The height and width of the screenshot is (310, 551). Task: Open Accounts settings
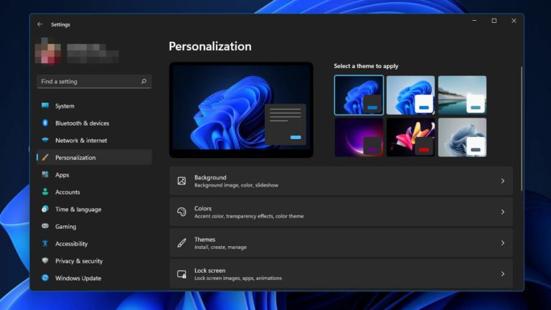94,192
